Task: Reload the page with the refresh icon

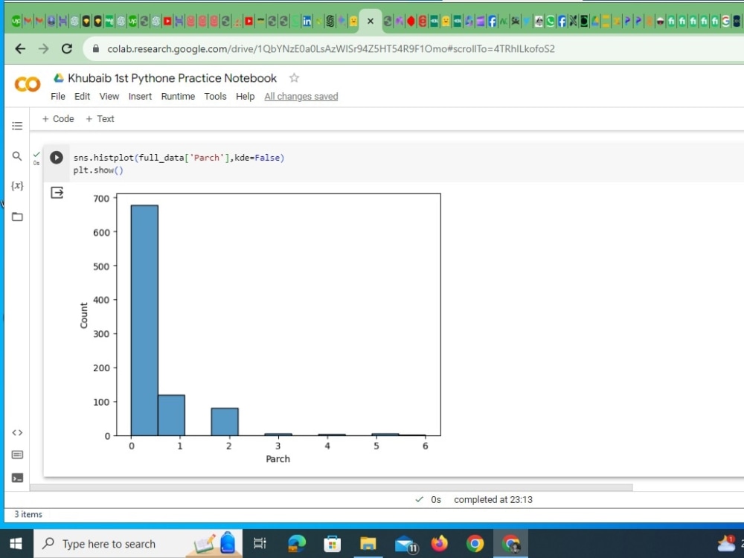Action: pos(66,48)
